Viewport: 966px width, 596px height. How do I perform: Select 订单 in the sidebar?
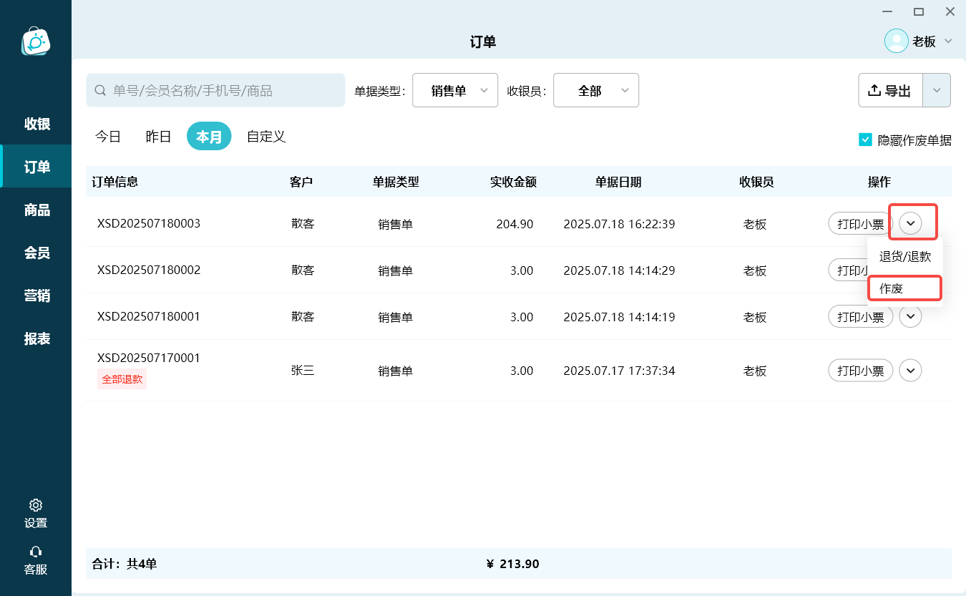click(x=36, y=167)
